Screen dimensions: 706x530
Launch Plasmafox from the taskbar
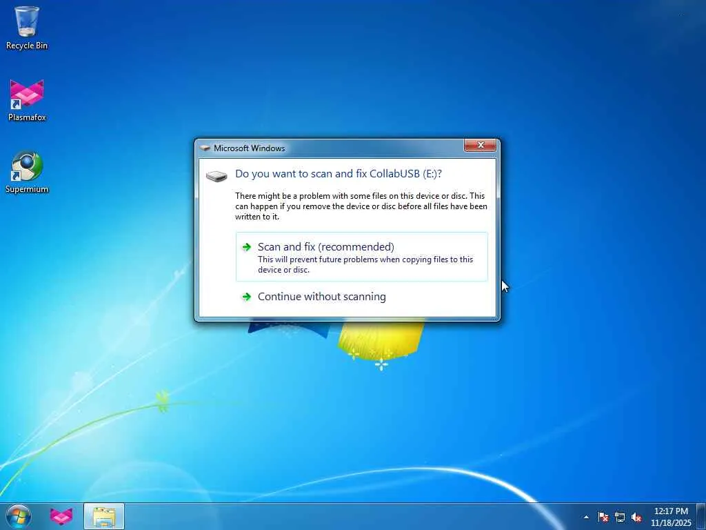(x=61, y=516)
